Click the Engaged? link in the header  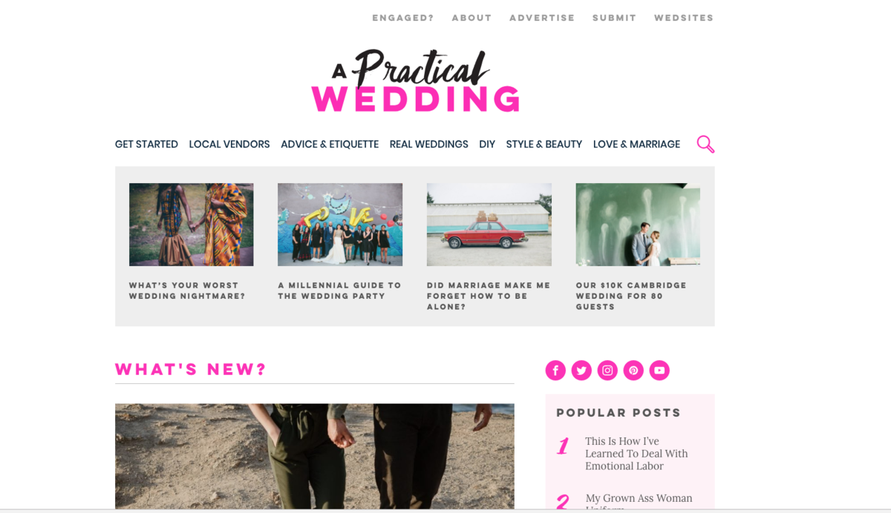[403, 18]
